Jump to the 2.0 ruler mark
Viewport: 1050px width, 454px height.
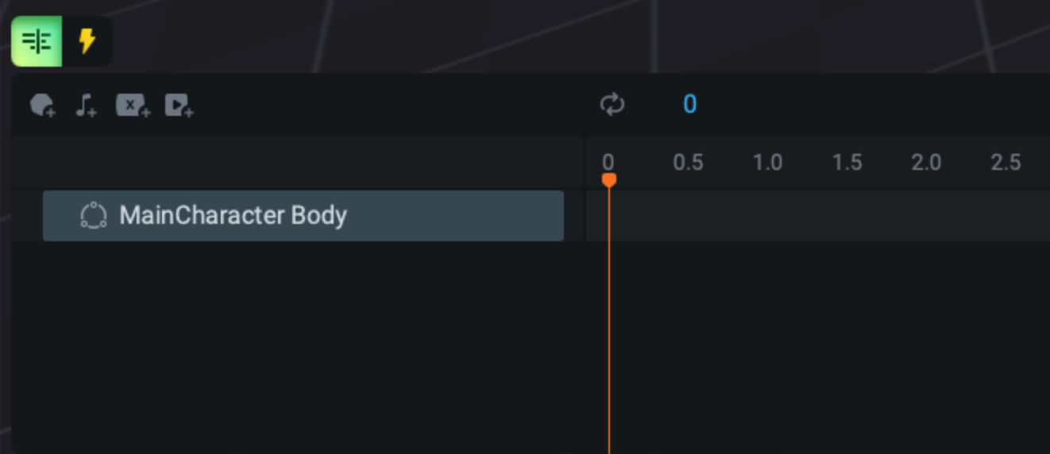pos(926,163)
